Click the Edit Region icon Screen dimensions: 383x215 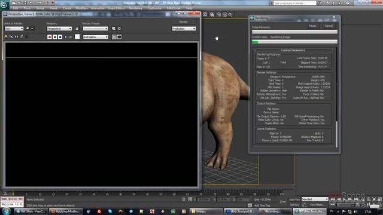tap(28, 29)
